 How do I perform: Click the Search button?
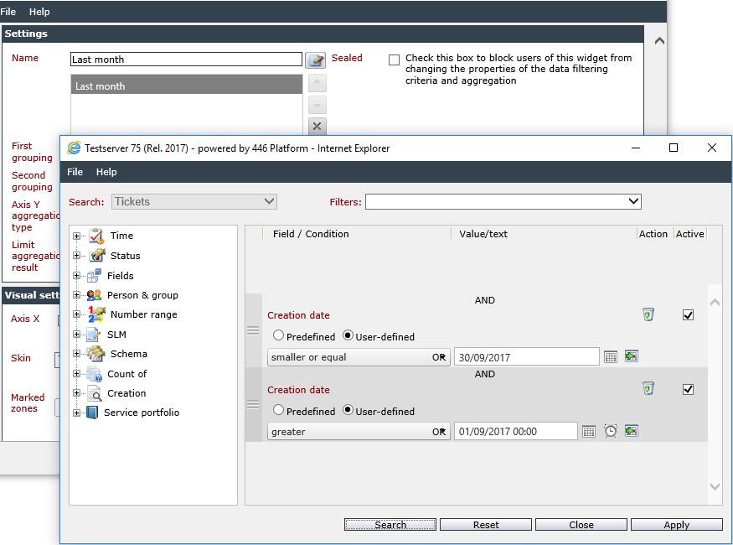pos(390,524)
